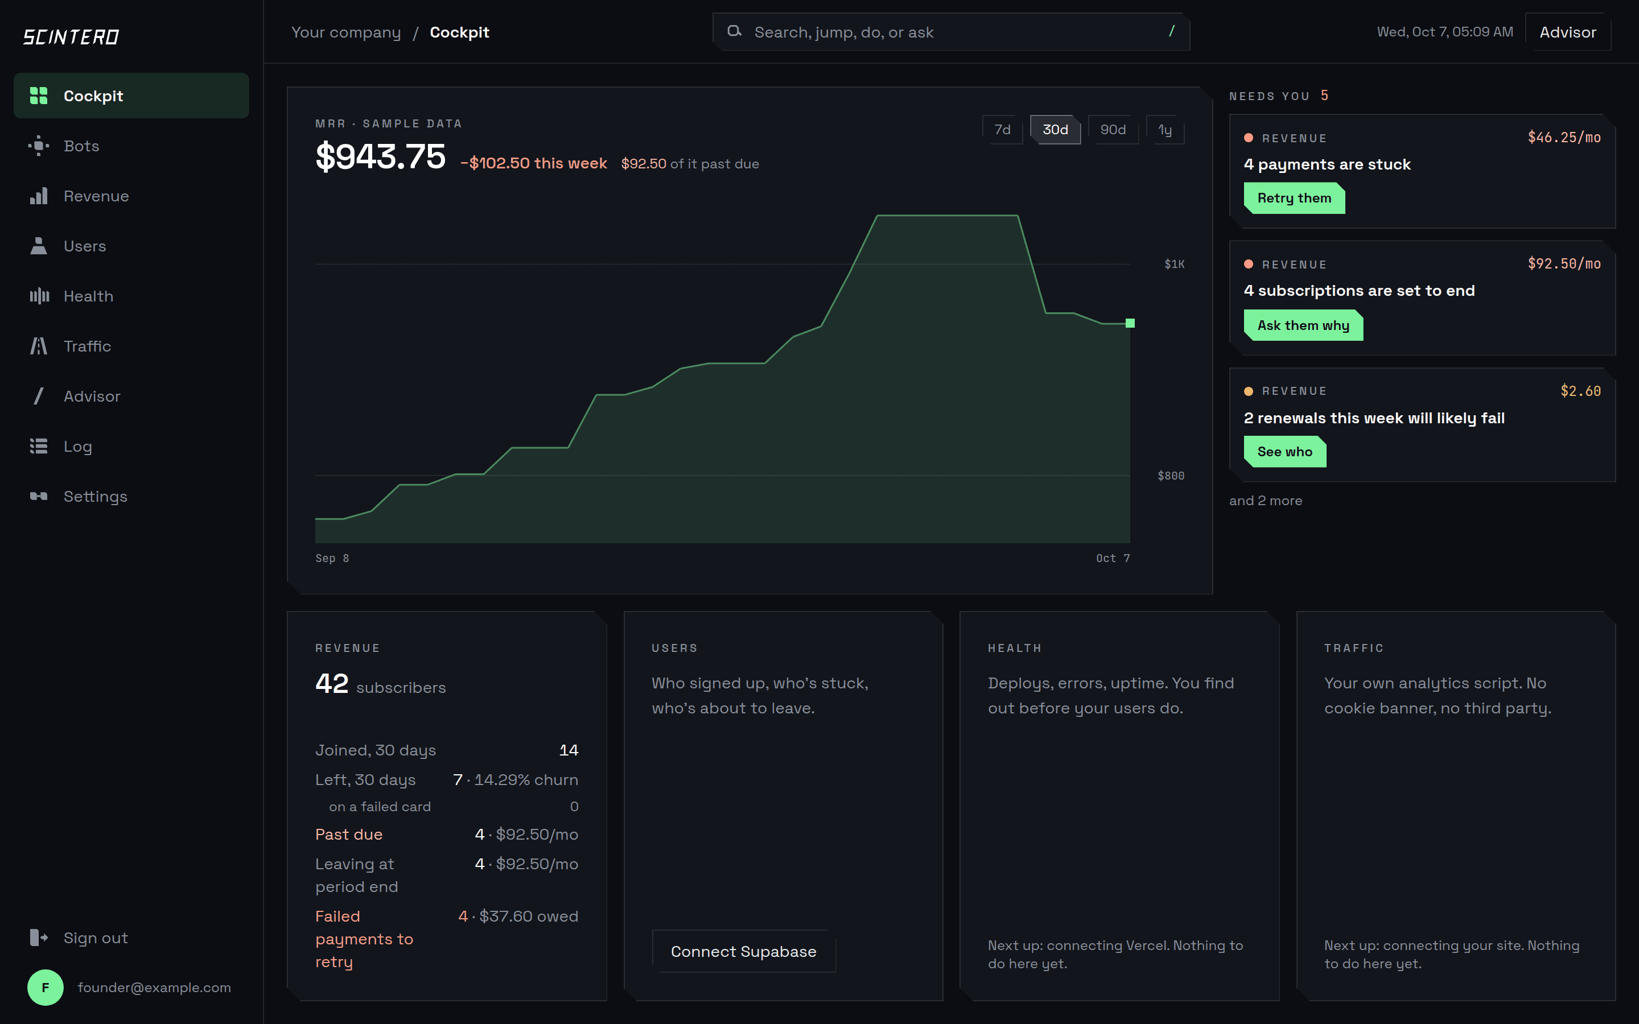
Task: Click '4 payments are stuck' card title
Action: coord(1327,164)
